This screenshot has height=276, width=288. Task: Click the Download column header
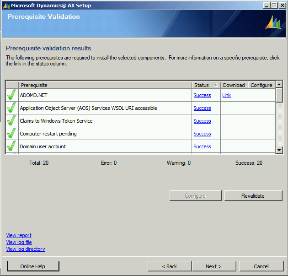(234, 85)
